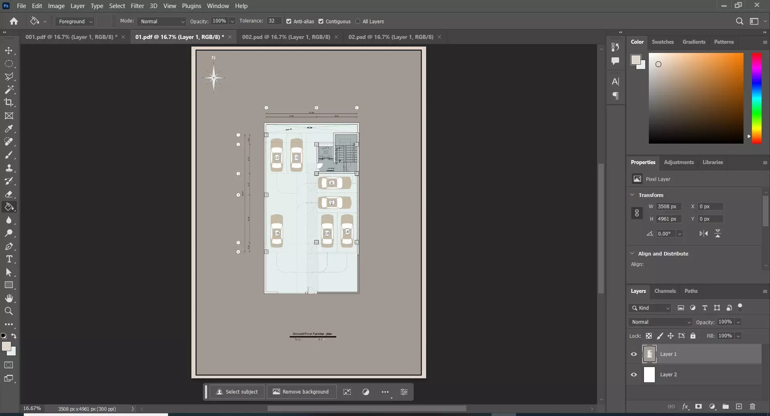770x416 pixels.
Task: Select the Brush tool
Action: click(9, 155)
